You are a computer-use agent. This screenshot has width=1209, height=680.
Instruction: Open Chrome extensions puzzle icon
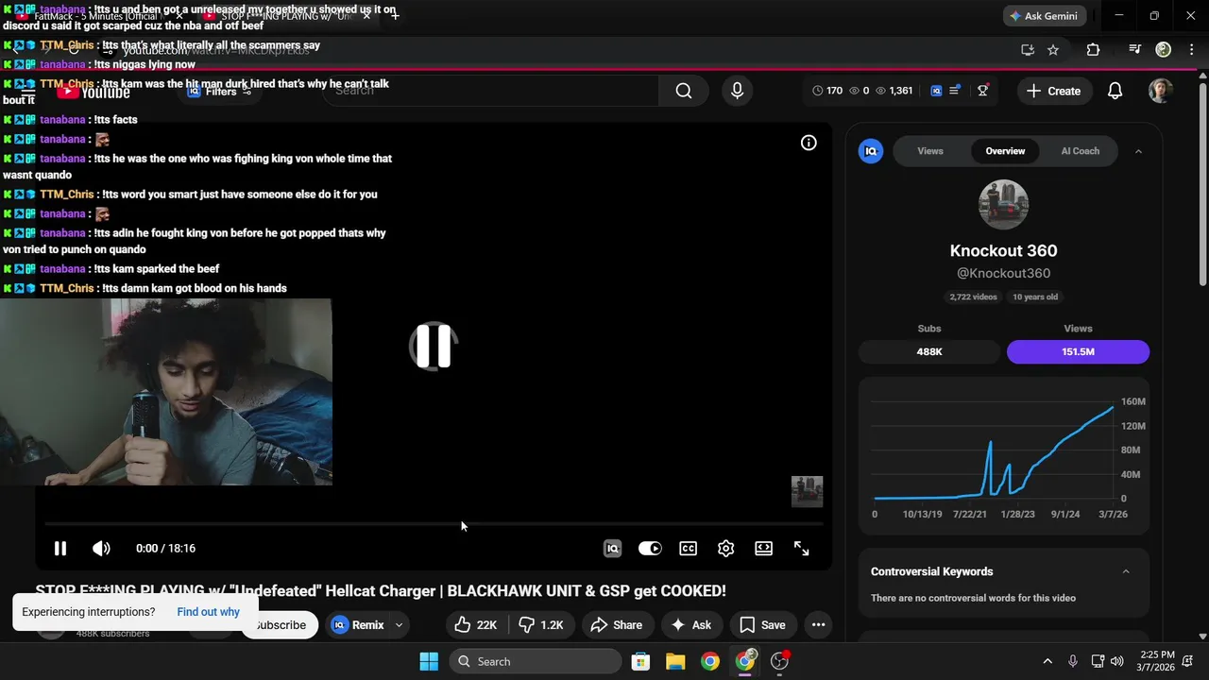[1093, 50]
